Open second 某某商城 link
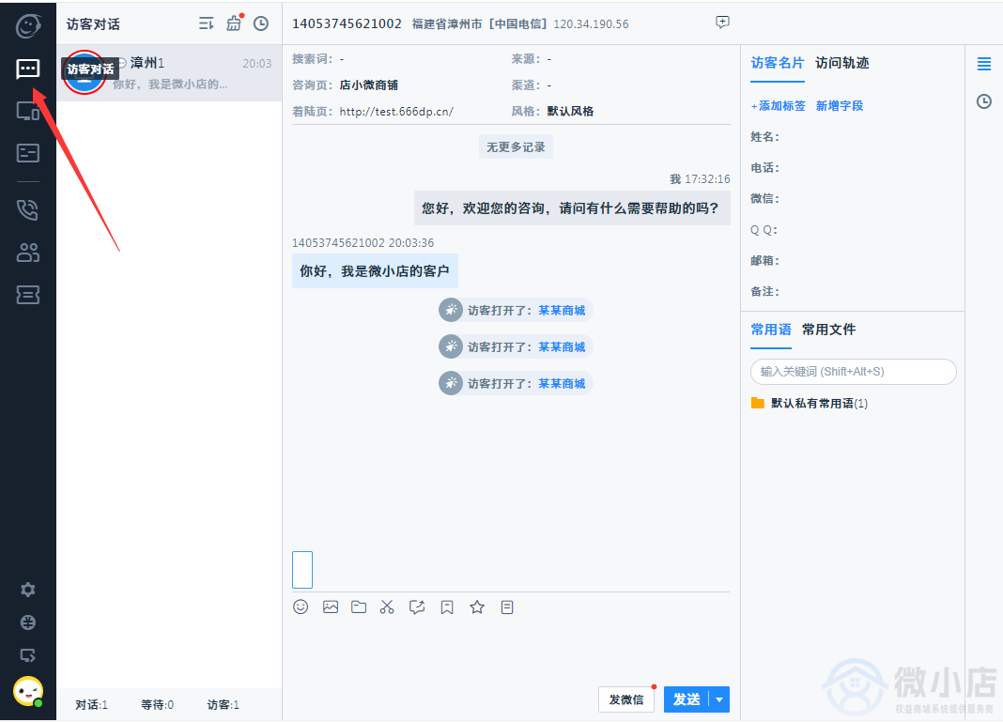The width and height of the screenshot is (1003, 722). tap(562, 346)
